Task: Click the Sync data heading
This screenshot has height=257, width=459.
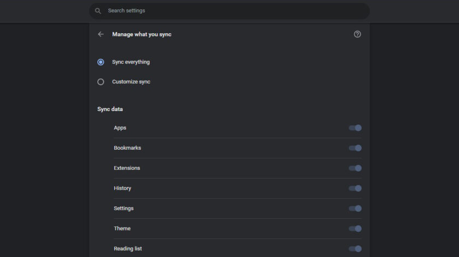Action: (x=110, y=109)
